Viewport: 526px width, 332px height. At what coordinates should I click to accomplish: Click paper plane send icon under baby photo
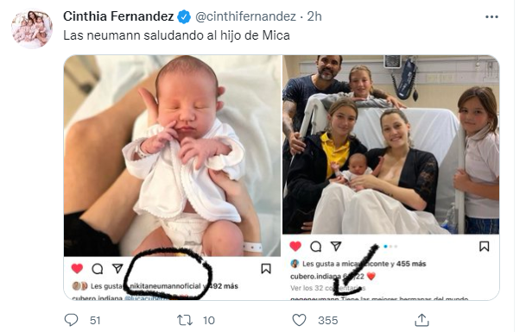[117, 268]
